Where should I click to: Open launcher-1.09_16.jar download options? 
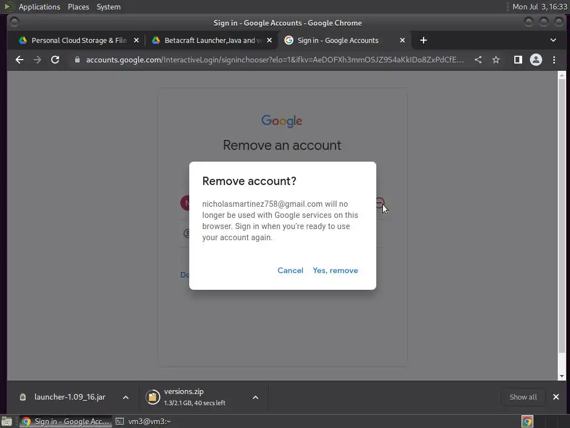click(126, 397)
